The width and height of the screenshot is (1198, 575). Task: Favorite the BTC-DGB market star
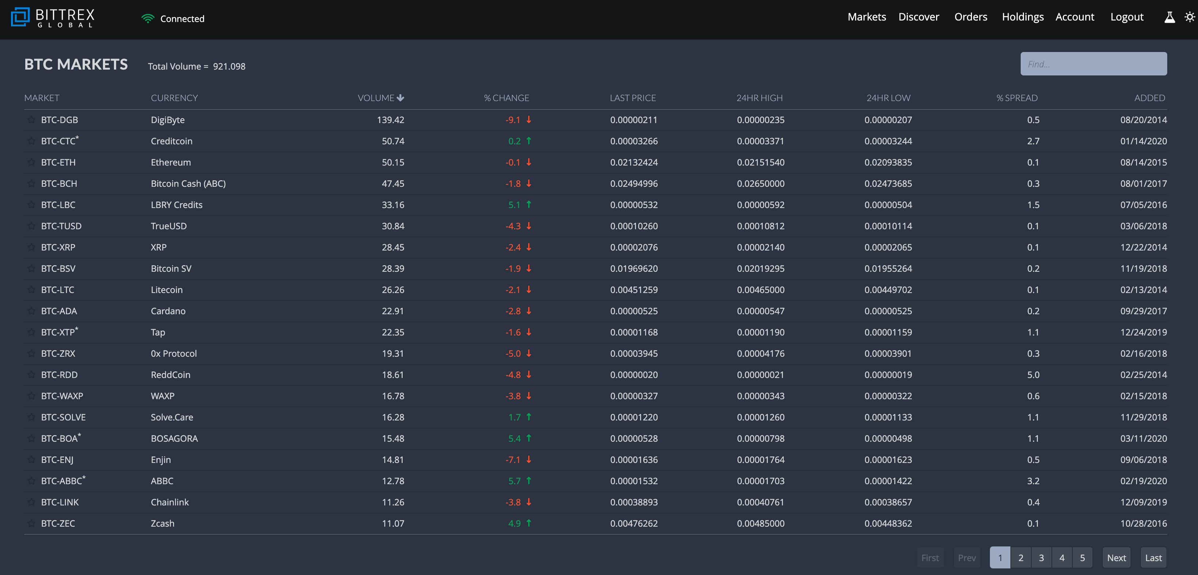pos(31,120)
